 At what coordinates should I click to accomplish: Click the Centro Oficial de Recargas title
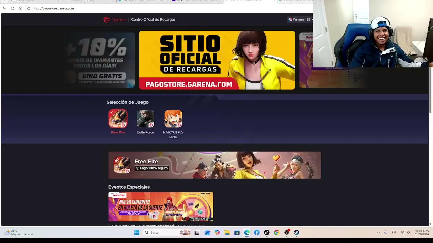[x=153, y=20]
